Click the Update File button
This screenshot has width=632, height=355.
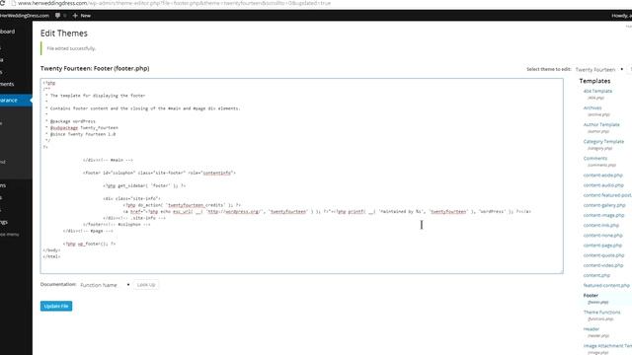click(56, 306)
